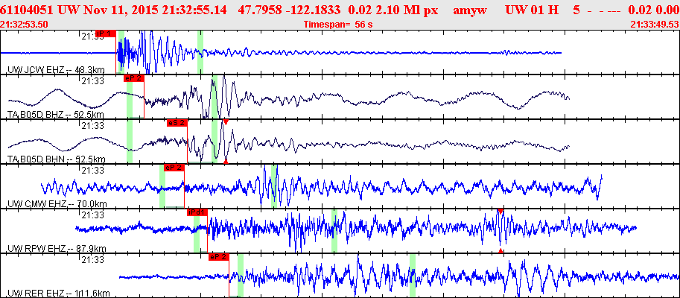Click red triangle at bottom of B05D BHN trace
Image resolution: width=680 pixels, height=298 pixels.
(226, 162)
